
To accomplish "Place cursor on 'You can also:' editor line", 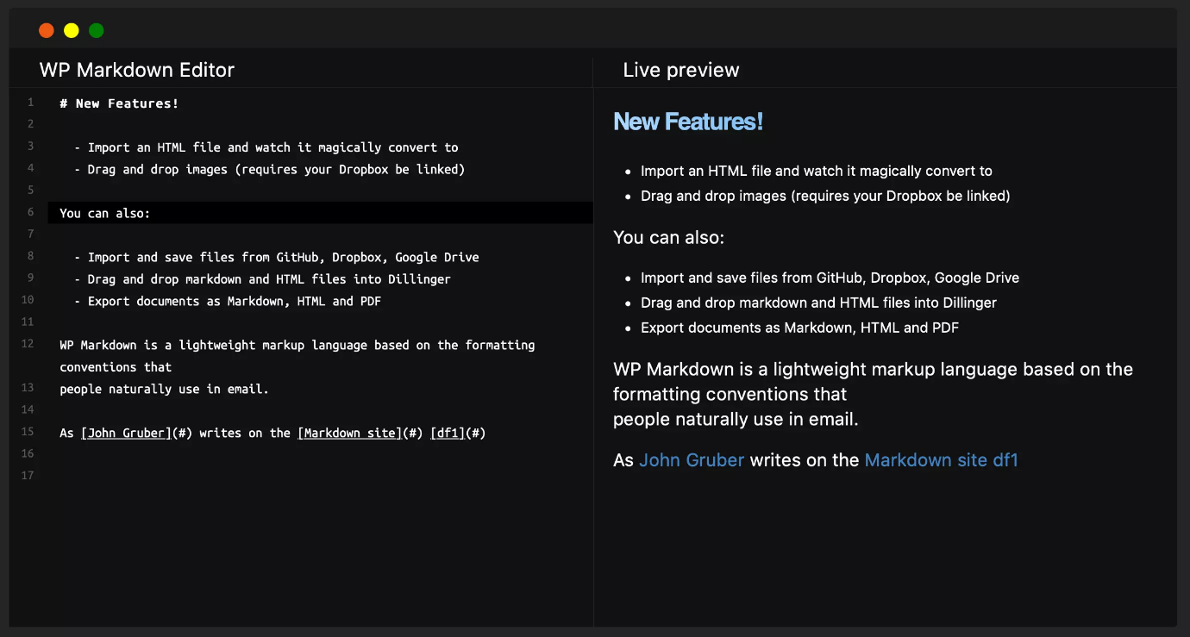I will pyautogui.click(x=104, y=213).
